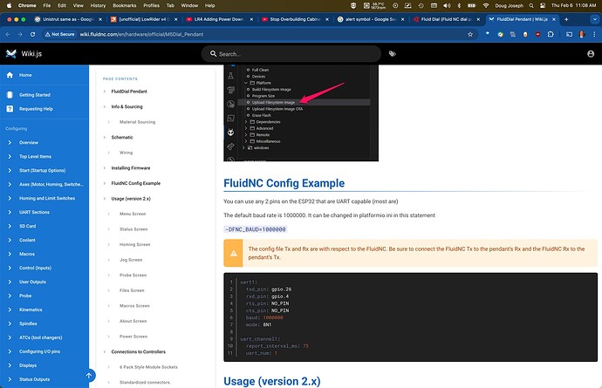Switch to the Fluid Dial tab
This screenshot has width=602, height=388.
pos(447,19)
